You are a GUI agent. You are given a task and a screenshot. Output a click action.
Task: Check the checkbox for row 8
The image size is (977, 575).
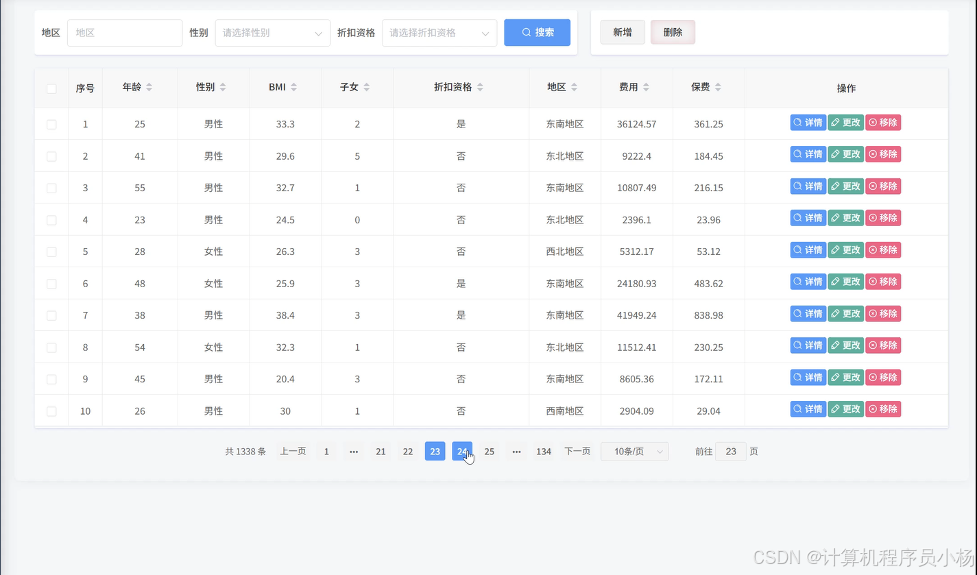point(51,347)
